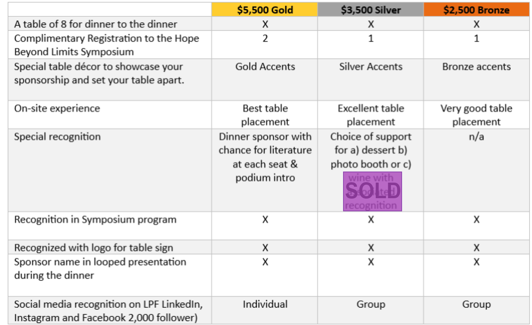This screenshot has height=325, width=532.
Task: Click the 'Bronze accents' cell
Action: [x=476, y=66]
